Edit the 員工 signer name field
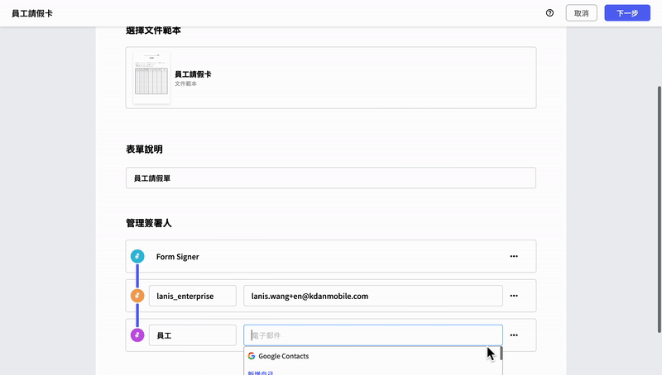 tap(193, 335)
